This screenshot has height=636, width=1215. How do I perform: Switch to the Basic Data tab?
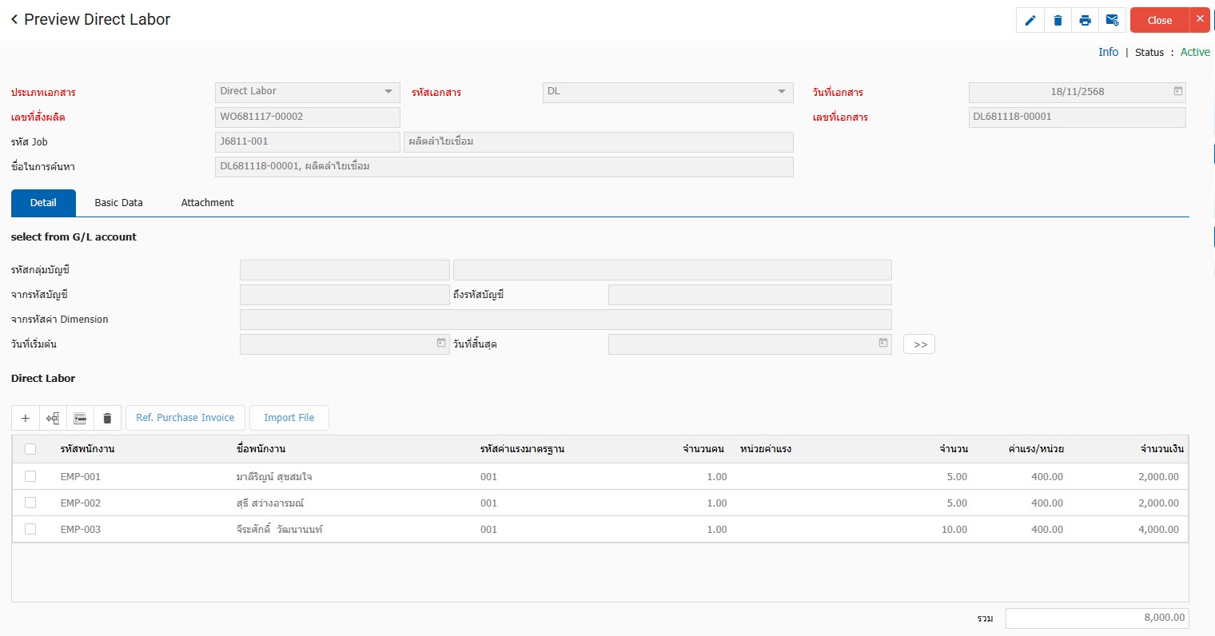tap(118, 203)
